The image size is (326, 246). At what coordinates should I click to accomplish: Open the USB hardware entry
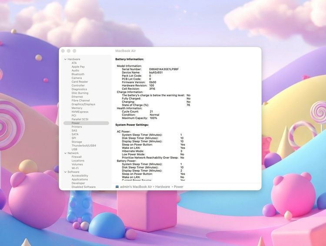(74, 149)
